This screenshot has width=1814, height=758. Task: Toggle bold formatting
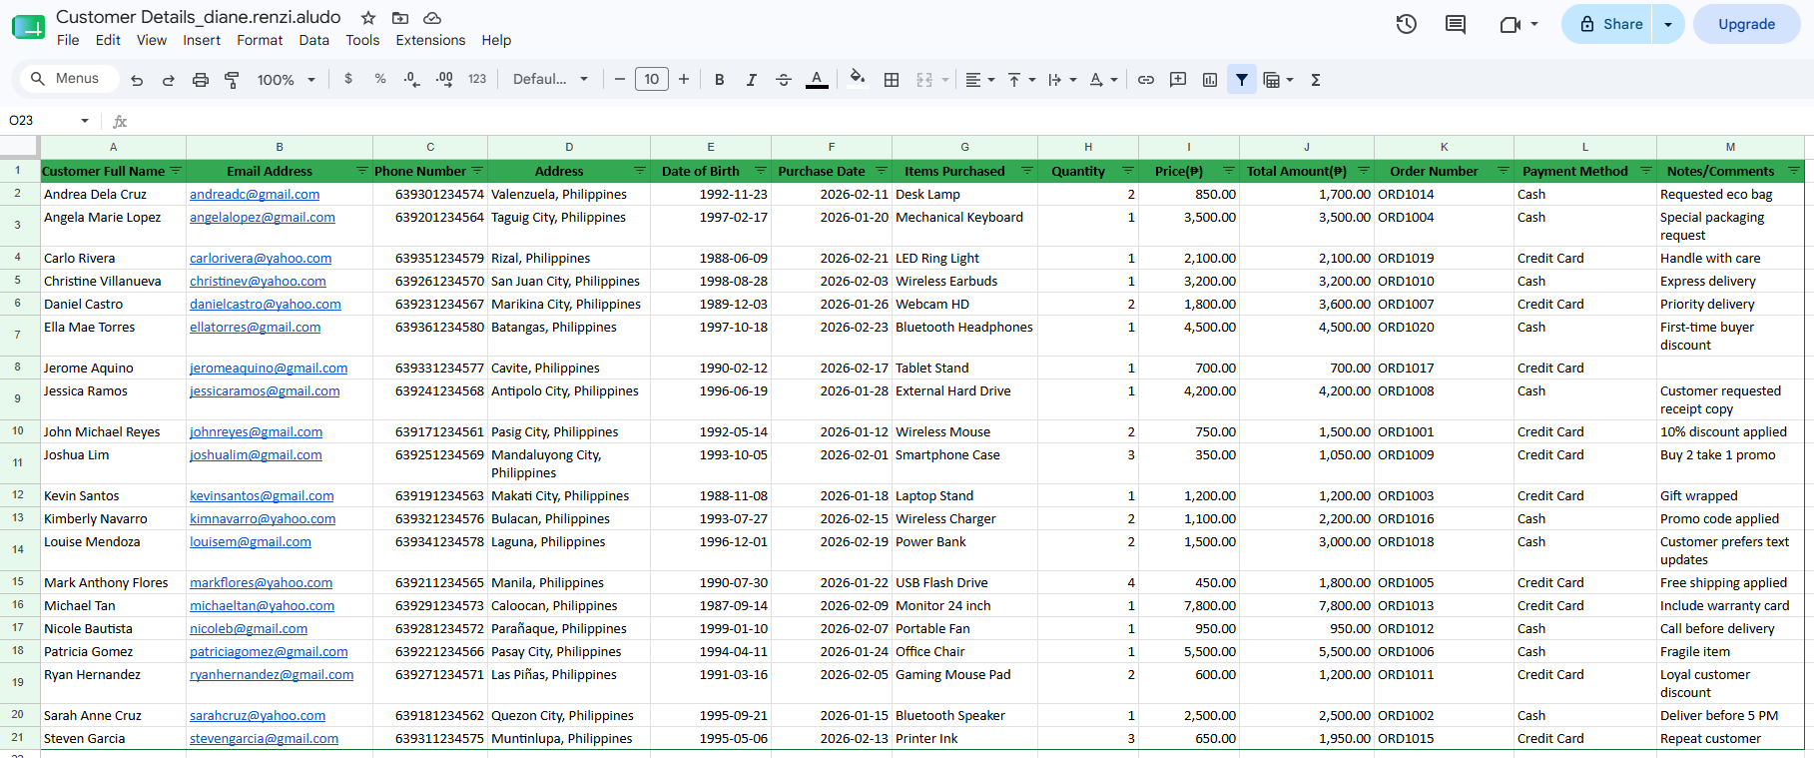pos(719,80)
